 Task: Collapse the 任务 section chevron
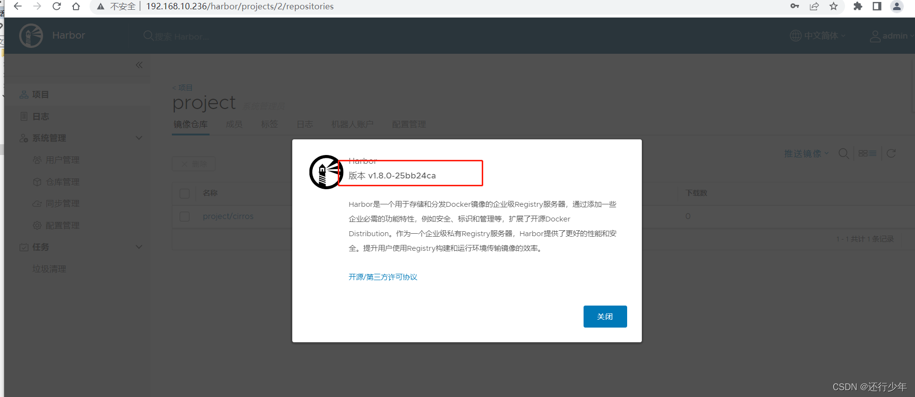tap(139, 247)
